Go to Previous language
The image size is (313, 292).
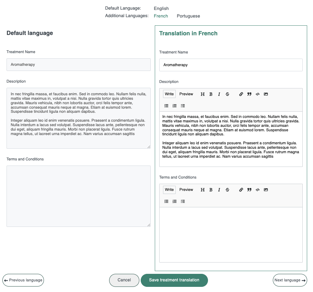pos(23,280)
